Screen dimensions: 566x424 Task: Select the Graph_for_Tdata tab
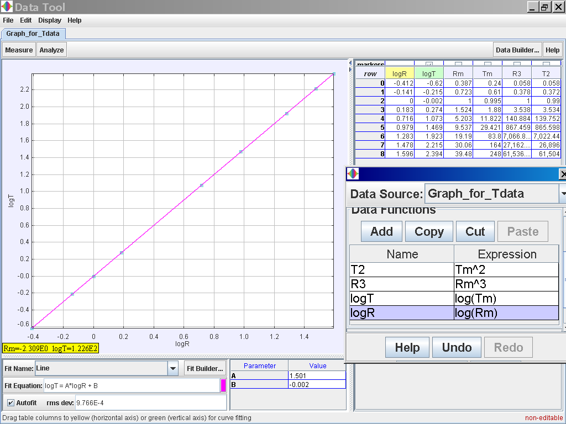33,34
